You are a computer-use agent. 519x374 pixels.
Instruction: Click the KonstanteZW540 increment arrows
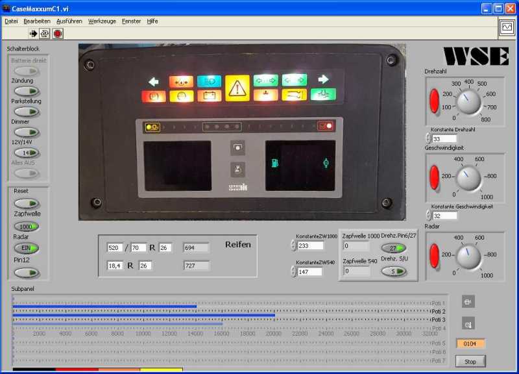[x=293, y=271]
